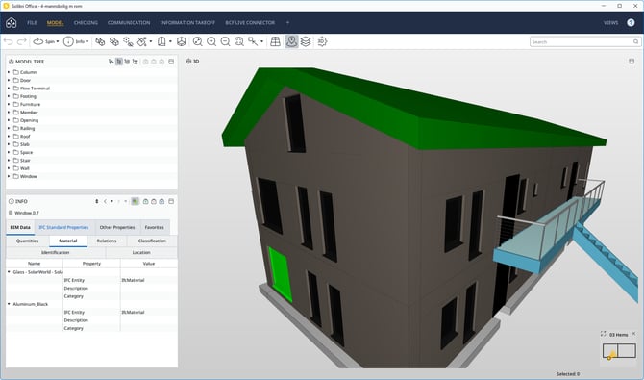
Task: Click the stacked layers icon in toolbar
Action: coord(306,41)
